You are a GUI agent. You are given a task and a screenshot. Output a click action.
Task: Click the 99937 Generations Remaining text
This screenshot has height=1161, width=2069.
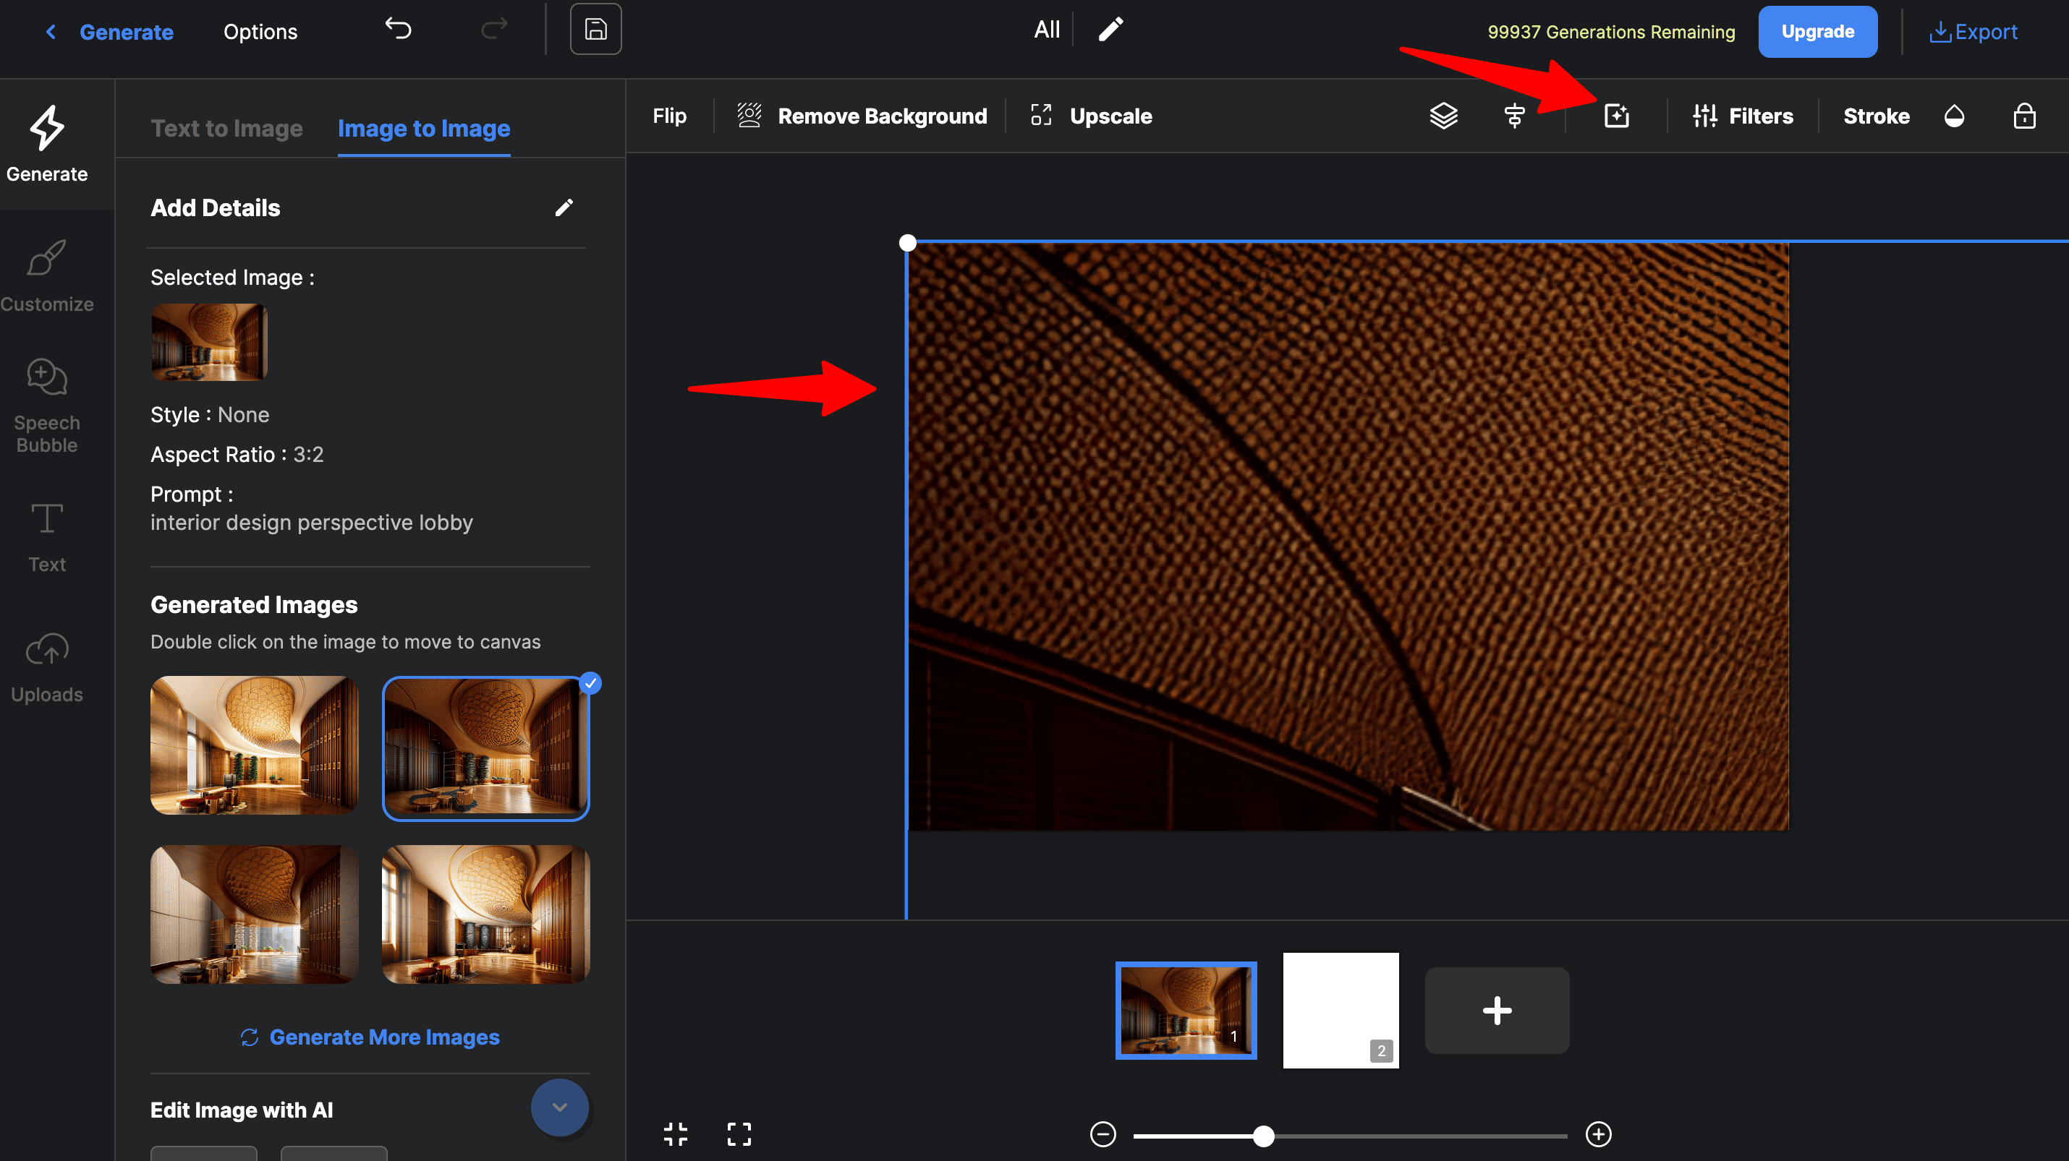point(1610,32)
